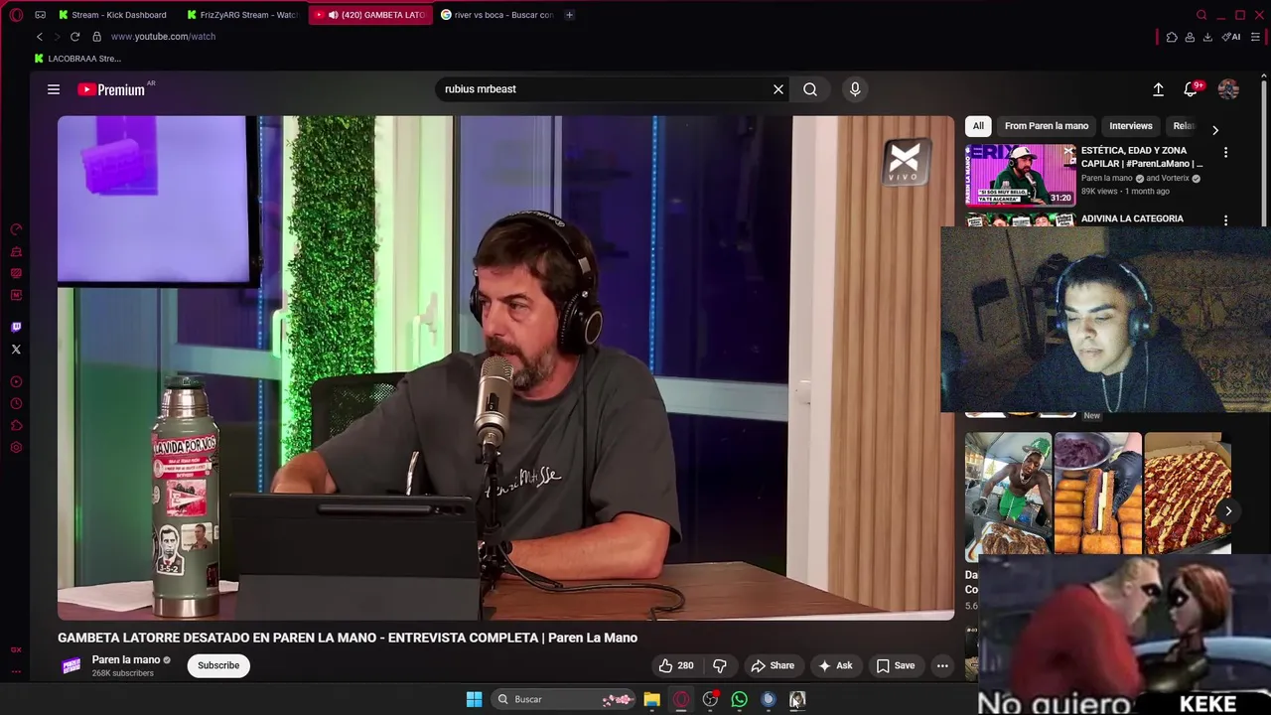Open the fried croquettes Shorts thumbnail
Viewport: 1271px width, 715px height.
tap(1097, 493)
